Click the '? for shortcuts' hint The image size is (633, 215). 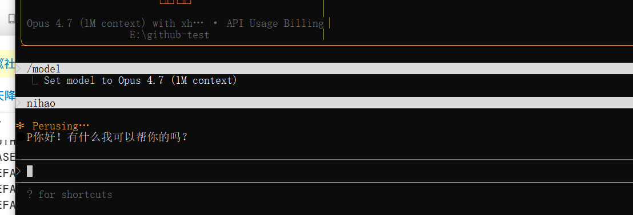coord(70,194)
